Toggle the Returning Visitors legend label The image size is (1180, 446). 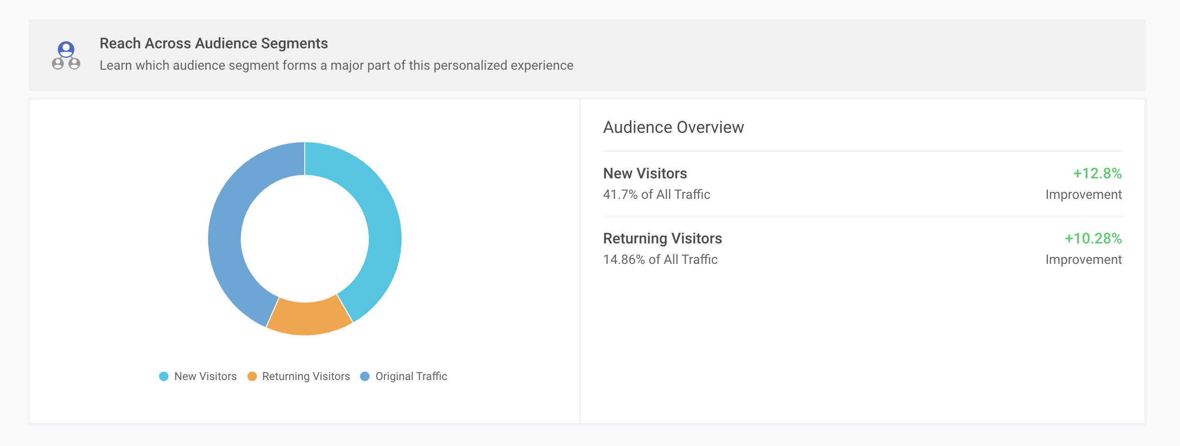point(306,376)
